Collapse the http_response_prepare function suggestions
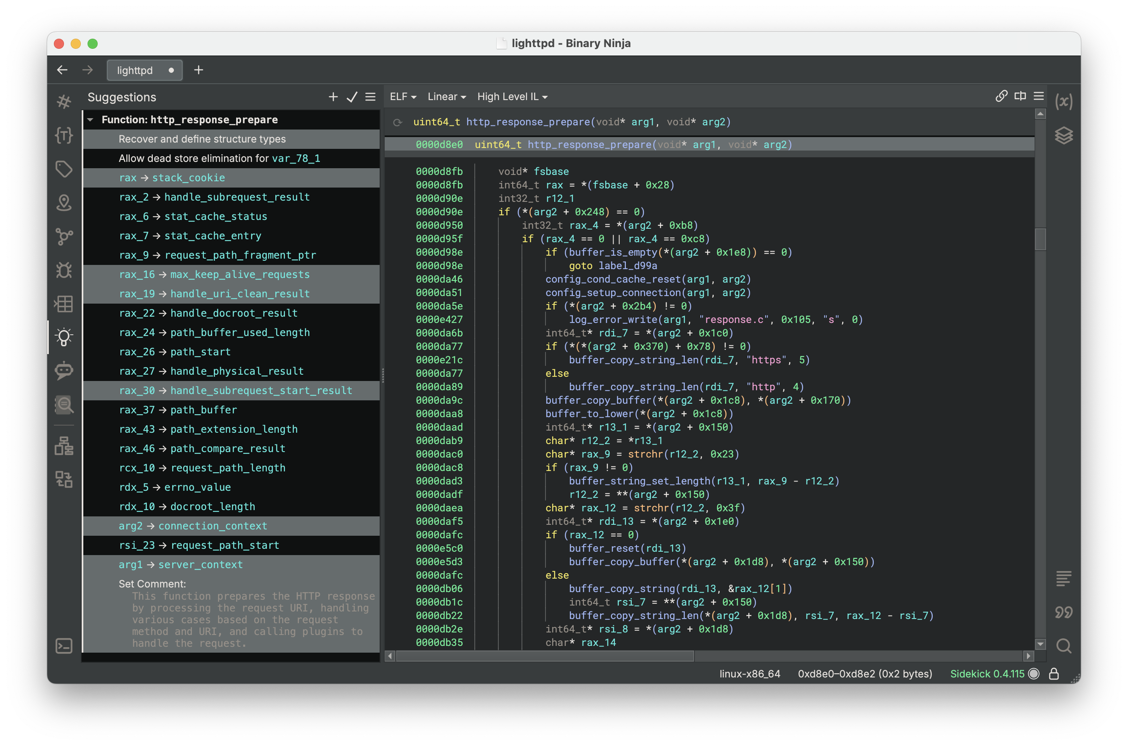 [90, 120]
